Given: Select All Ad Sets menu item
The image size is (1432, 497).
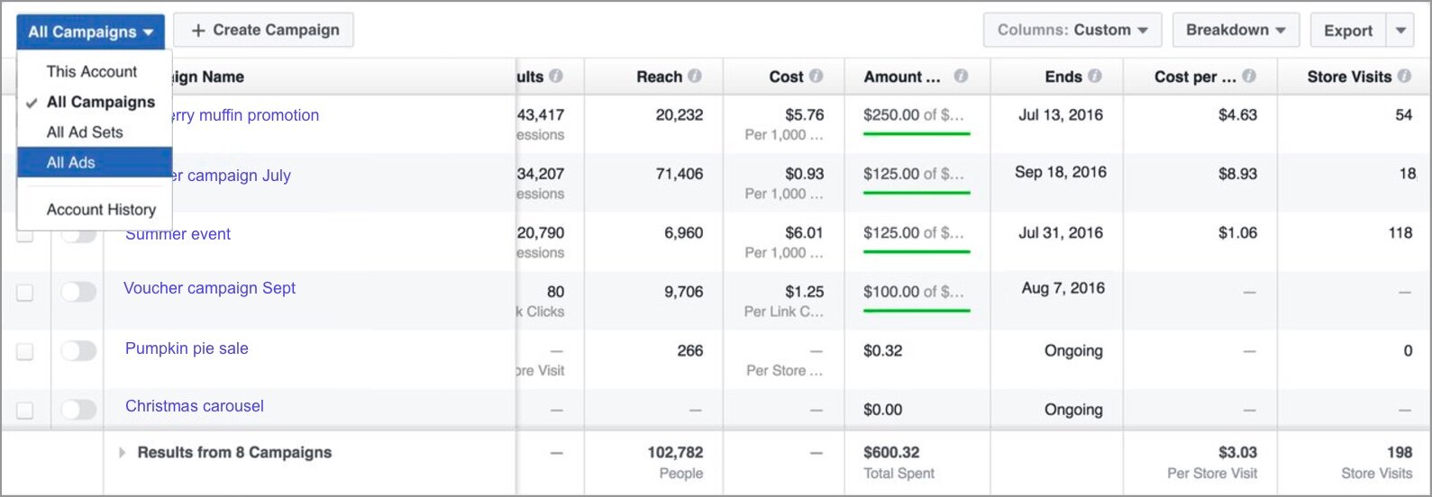Looking at the screenshot, I should (85, 132).
